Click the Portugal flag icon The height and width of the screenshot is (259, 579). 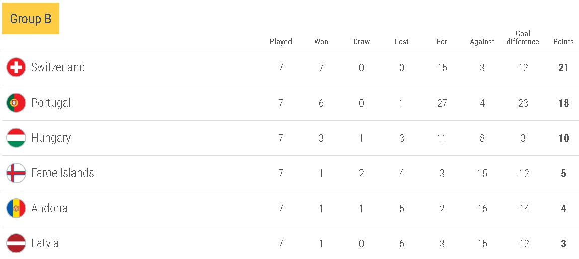(16, 103)
